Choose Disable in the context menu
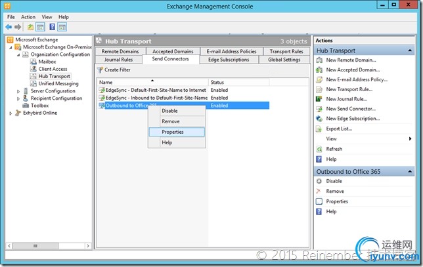This screenshot has width=423, height=267. 177,111
